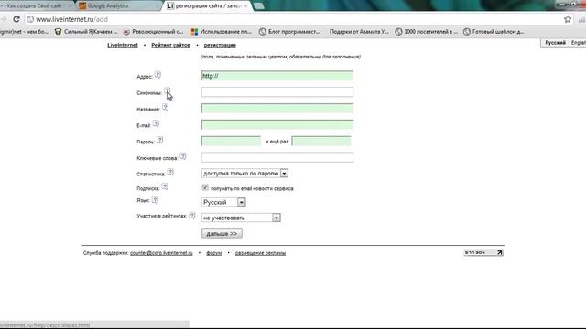Open the форум link in footer

213,253
